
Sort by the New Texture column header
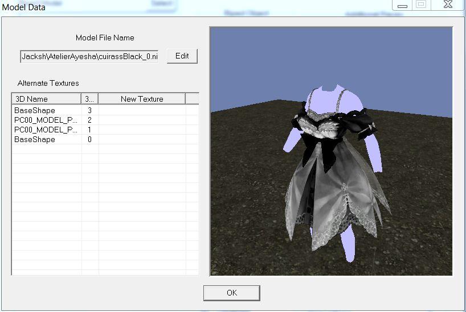(x=142, y=99)
